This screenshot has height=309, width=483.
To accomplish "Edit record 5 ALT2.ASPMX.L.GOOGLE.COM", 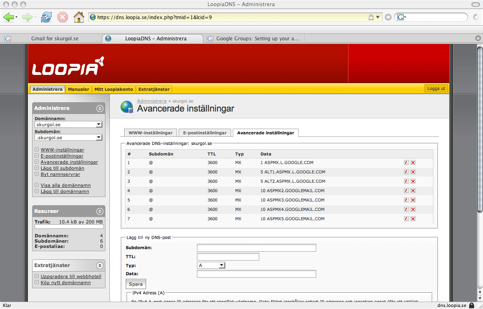I will [x=407, y=182].
